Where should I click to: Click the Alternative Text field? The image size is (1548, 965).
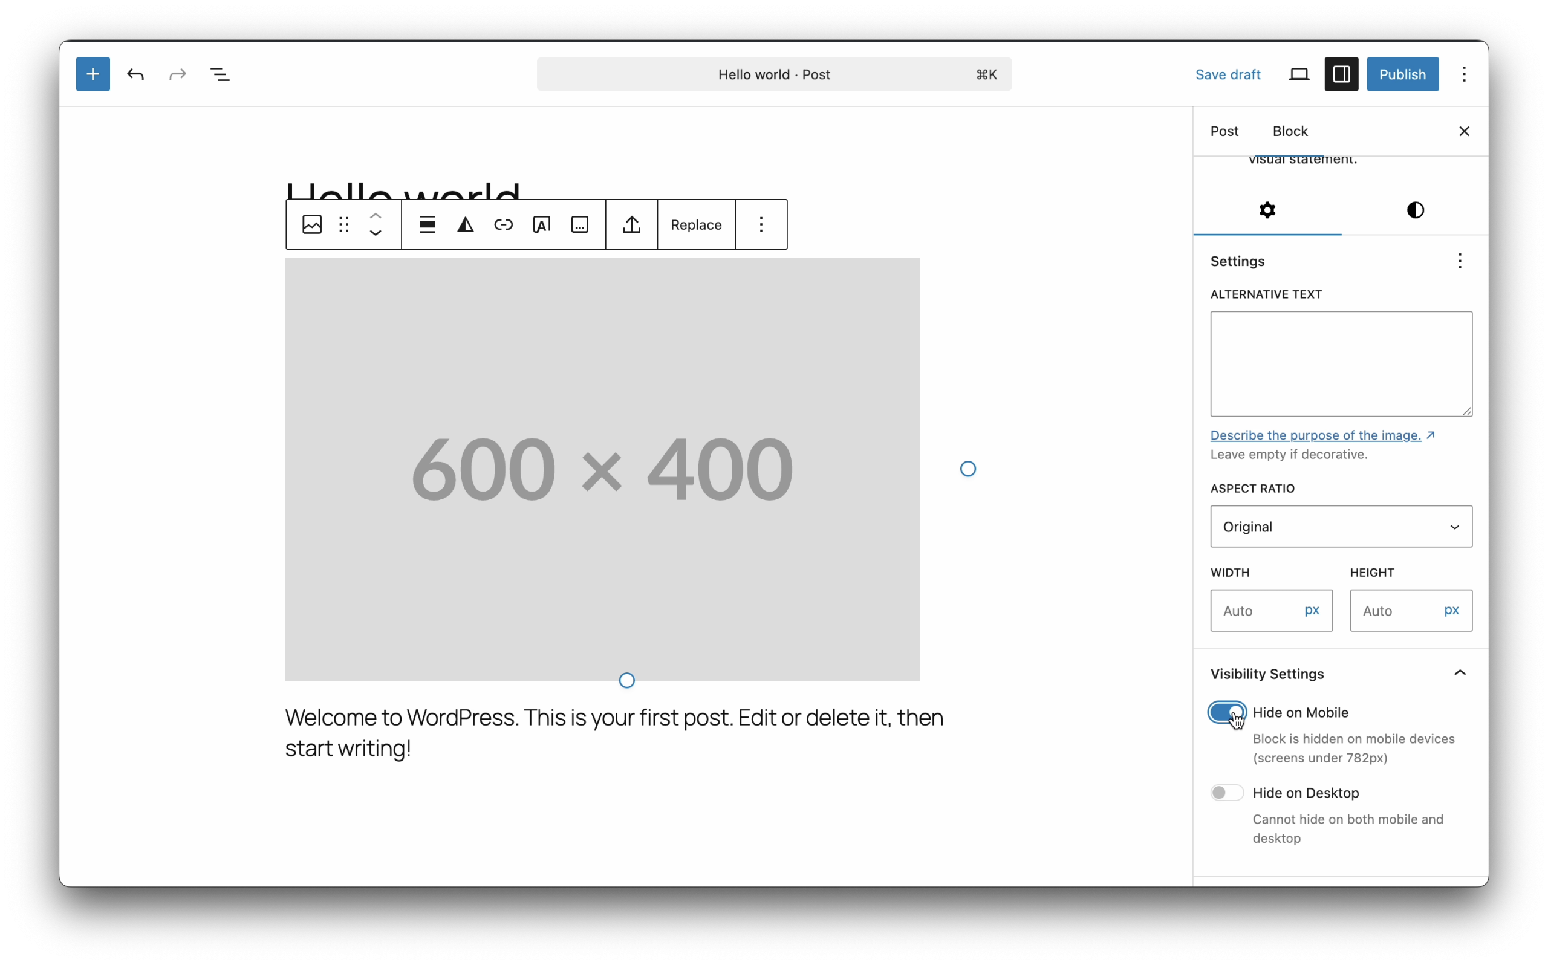pyautogui.click(x=1341, y=364)
